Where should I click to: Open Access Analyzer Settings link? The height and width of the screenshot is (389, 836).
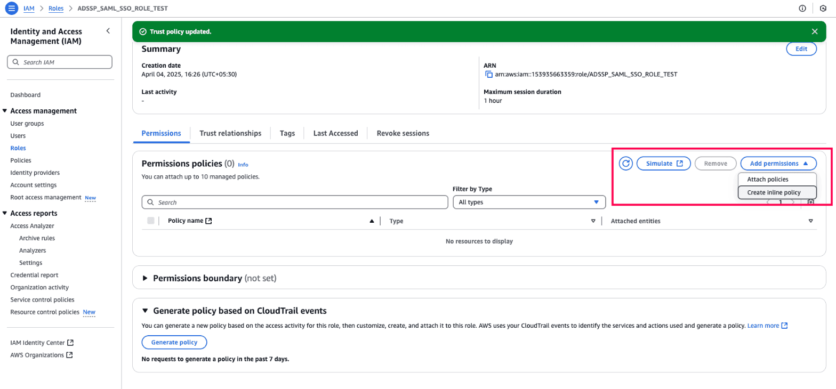pos(31,263)
